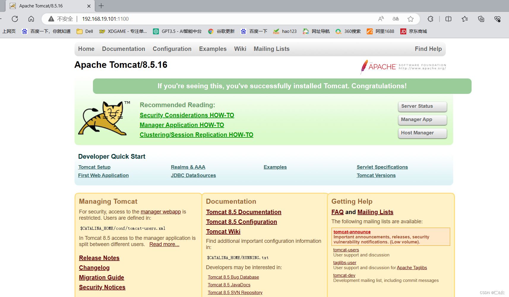509x297 pixels.
Task: Open Security Considerations HOW-TO link
Action: [187, 115]
